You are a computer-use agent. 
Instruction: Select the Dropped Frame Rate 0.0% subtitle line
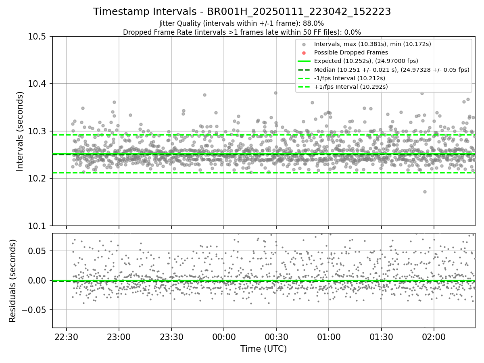coord(242,32)
